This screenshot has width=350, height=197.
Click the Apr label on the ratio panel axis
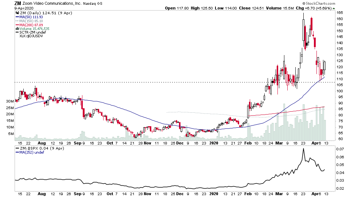pyautogui.click(x=315, y=194)
